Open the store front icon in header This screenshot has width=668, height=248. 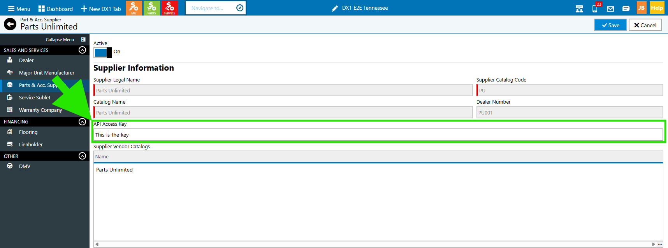pyautogui.click(x=579, y=9)
